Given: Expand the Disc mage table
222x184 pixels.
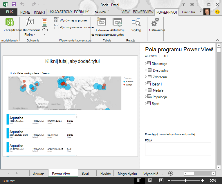Looking at the screenshot, I should click(146, 63).
